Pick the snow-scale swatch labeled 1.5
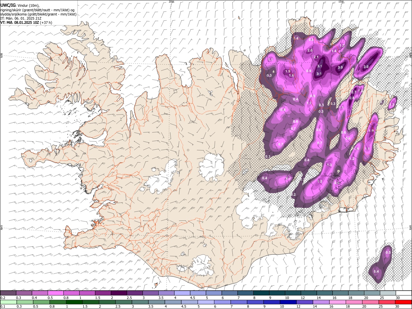This screenshot has width=412, height=309. 103,293
